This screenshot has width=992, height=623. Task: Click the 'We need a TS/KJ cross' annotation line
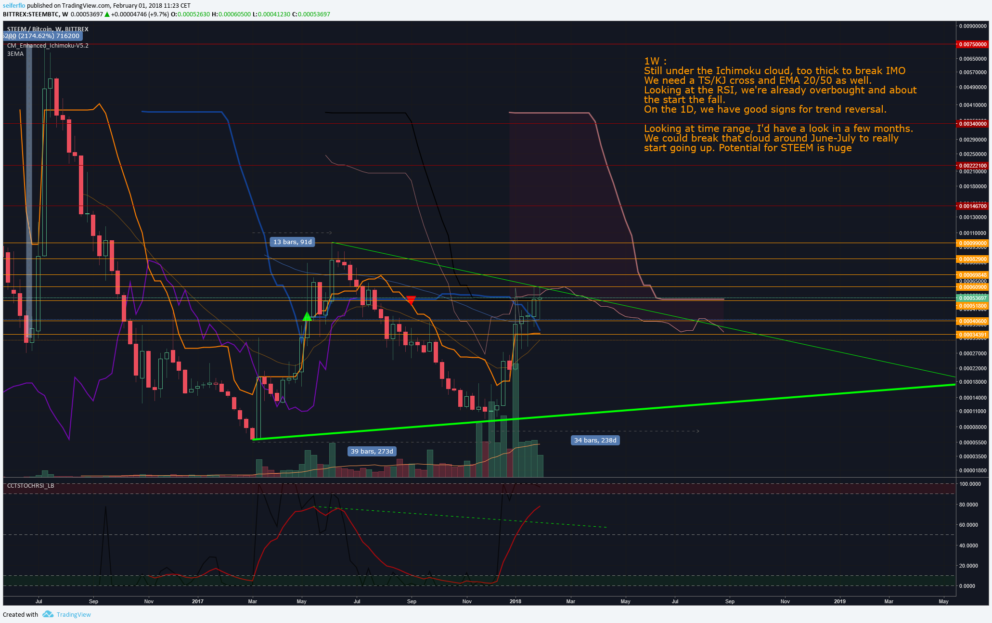point(758,80)
